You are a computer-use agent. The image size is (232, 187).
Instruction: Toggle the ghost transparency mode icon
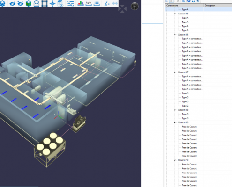coord(37,4)
